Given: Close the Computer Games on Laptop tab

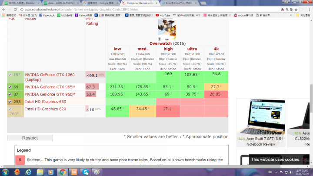Looking at the screenshot, I should point(156,3).
